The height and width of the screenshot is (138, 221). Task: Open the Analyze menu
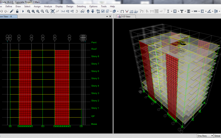click(x=48, y=6)
